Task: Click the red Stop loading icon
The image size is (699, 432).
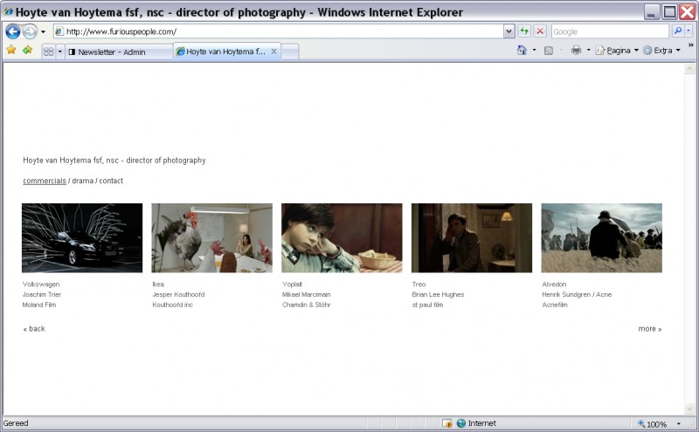Action: tap(540, 31)
